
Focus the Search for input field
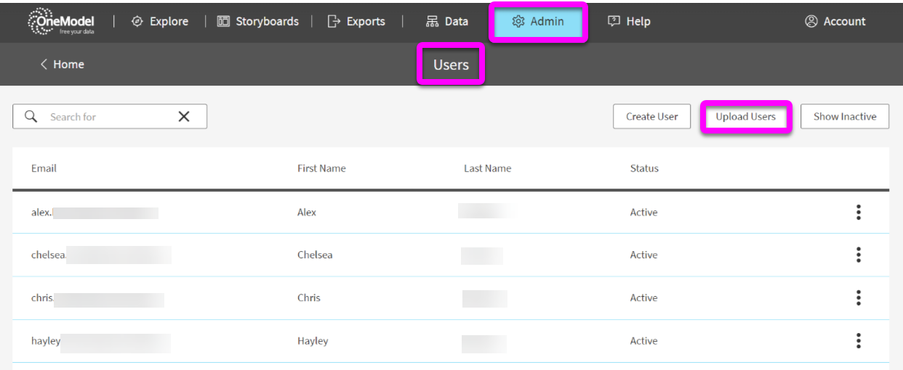pyautogui.click(x=109, y=117)
